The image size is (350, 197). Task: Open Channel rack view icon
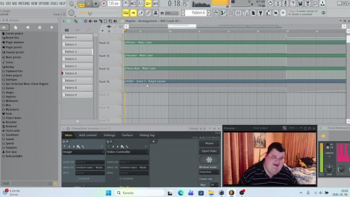[x=231, y=13]
